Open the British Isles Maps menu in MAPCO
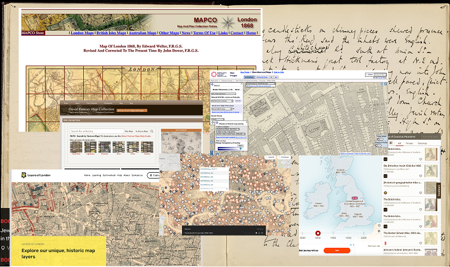The image size is (450, 267). [x=111, y=33]
